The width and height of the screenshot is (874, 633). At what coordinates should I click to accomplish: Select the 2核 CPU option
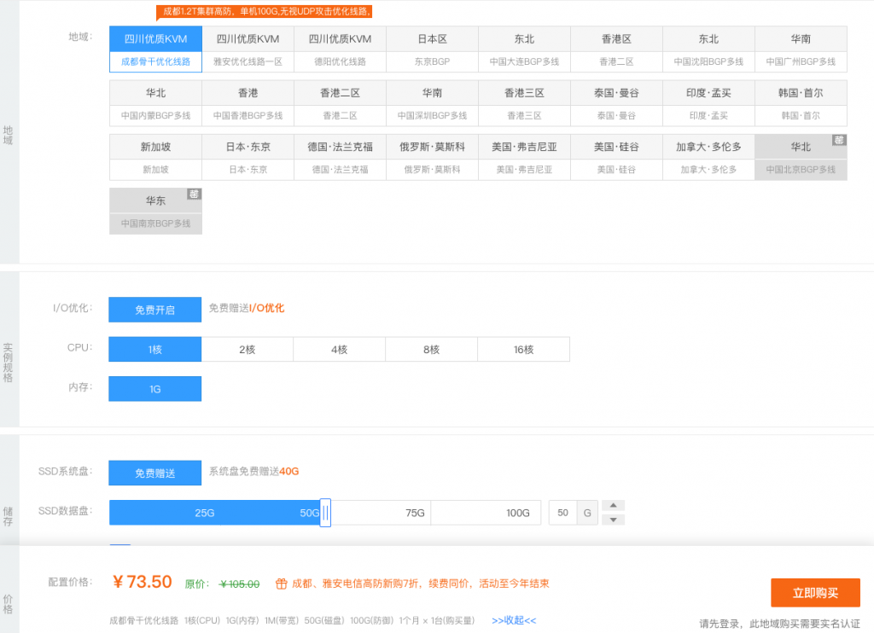[x=248, y=350]
